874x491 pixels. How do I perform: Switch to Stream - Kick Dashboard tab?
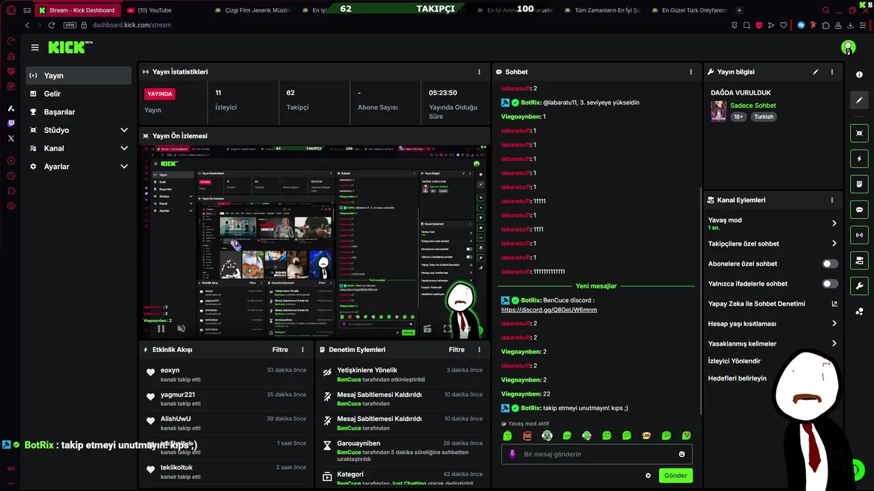[77, 10]
